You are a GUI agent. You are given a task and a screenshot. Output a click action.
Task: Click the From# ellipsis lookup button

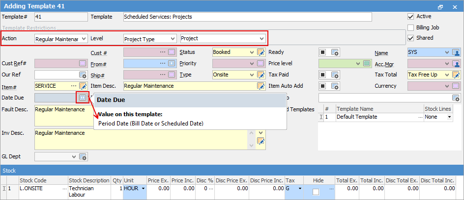pos(163,63)
